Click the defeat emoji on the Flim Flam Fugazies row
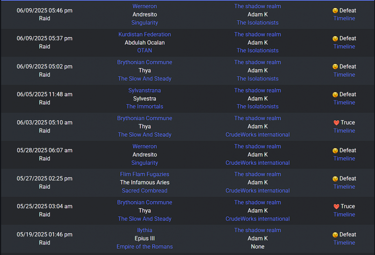 pyautogui.click(x=335, y=179)
